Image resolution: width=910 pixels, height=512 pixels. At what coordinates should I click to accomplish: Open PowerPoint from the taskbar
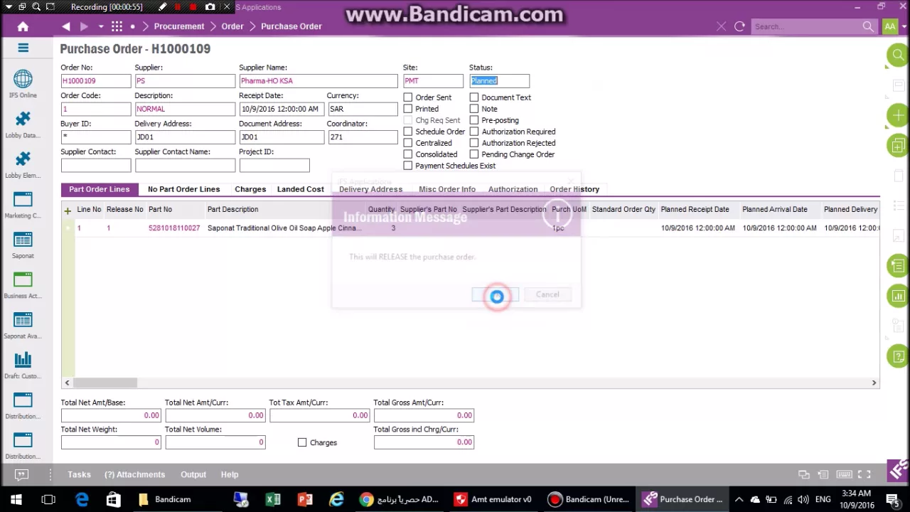click(x=305, y=499)
